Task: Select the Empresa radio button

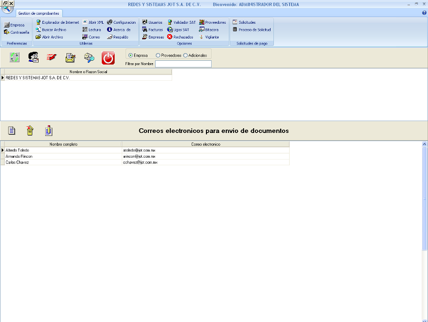Action: coord(131,55)
